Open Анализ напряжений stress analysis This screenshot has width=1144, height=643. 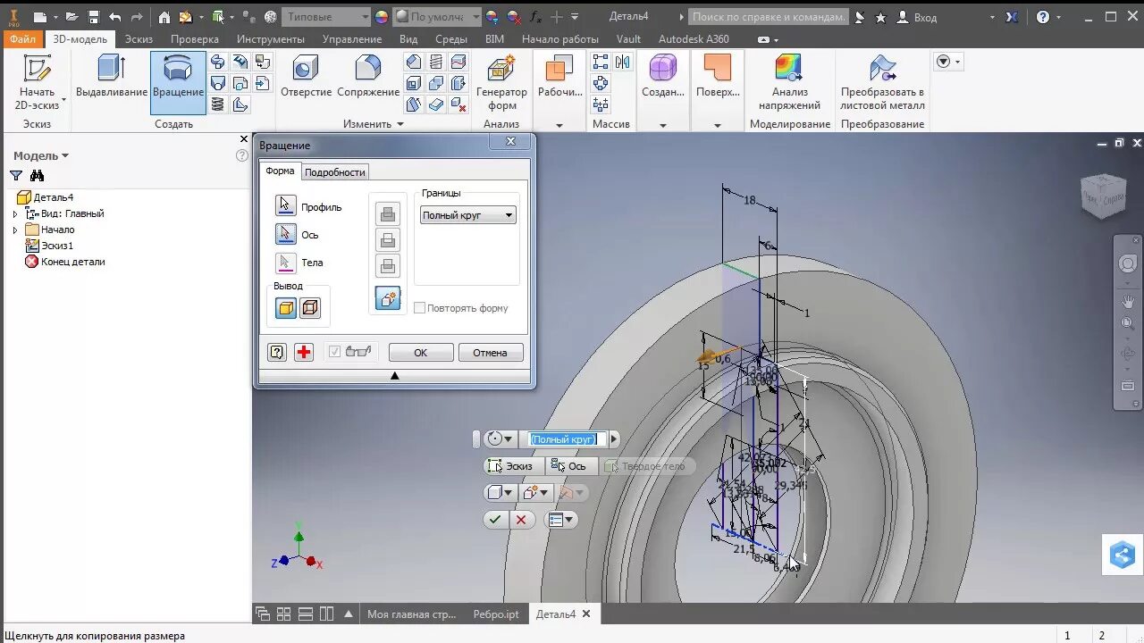click(x=790, y=83)
